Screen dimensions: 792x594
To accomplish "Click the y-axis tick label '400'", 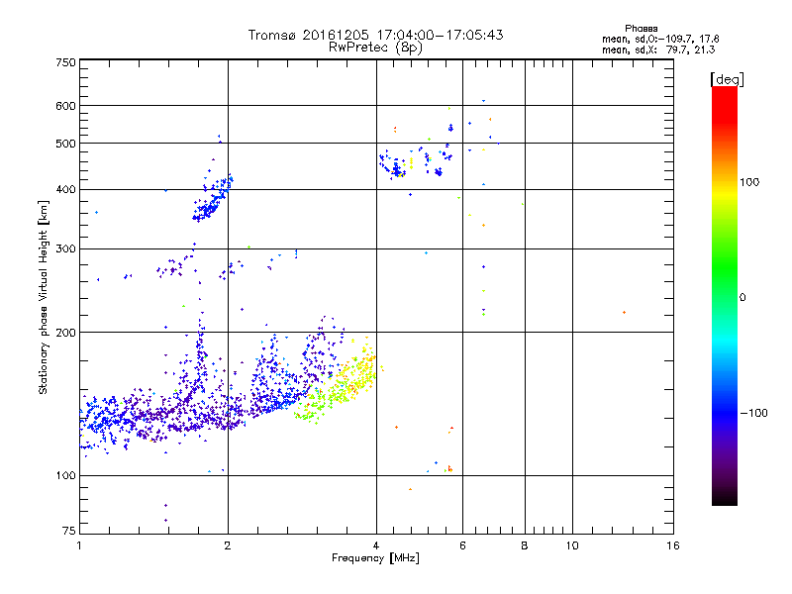I will point(65,190).
